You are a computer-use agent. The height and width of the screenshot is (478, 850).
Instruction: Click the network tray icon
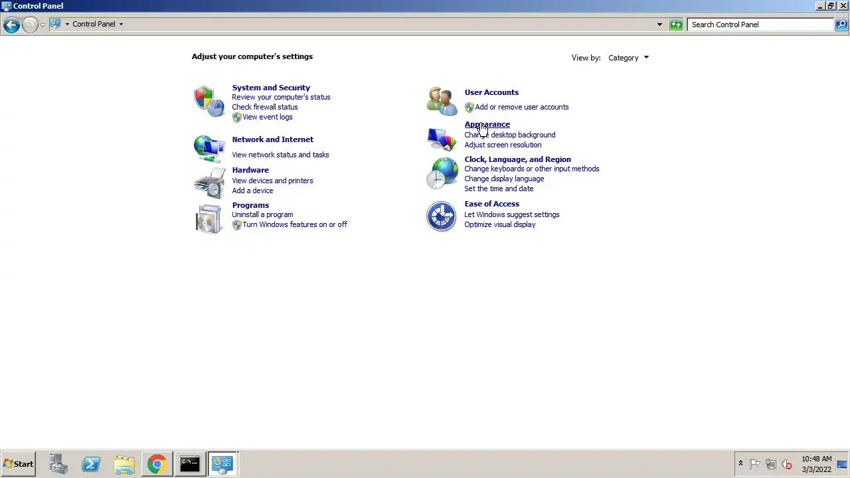coord(771,464)
